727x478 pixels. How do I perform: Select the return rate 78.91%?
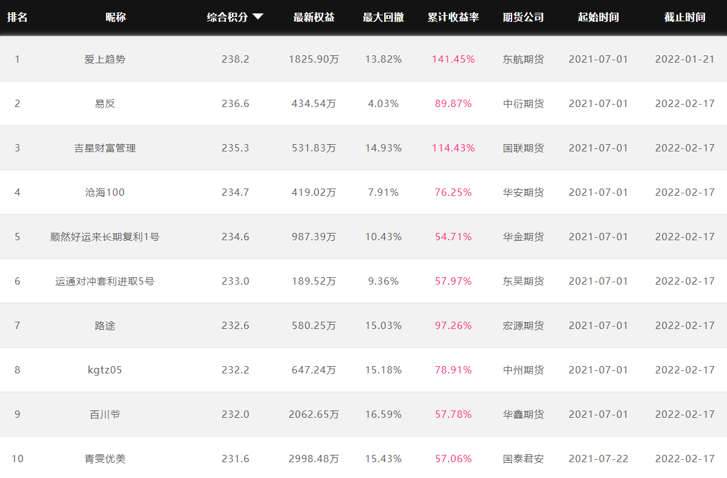(454, 370)
